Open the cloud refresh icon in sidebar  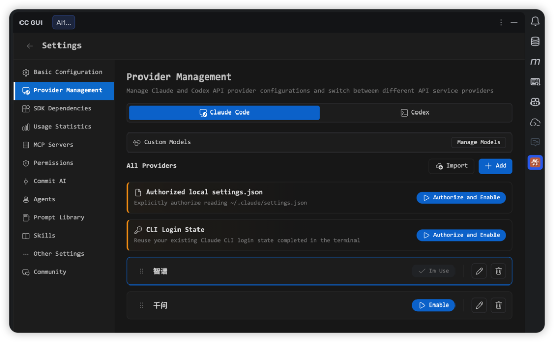coord(535,122)
